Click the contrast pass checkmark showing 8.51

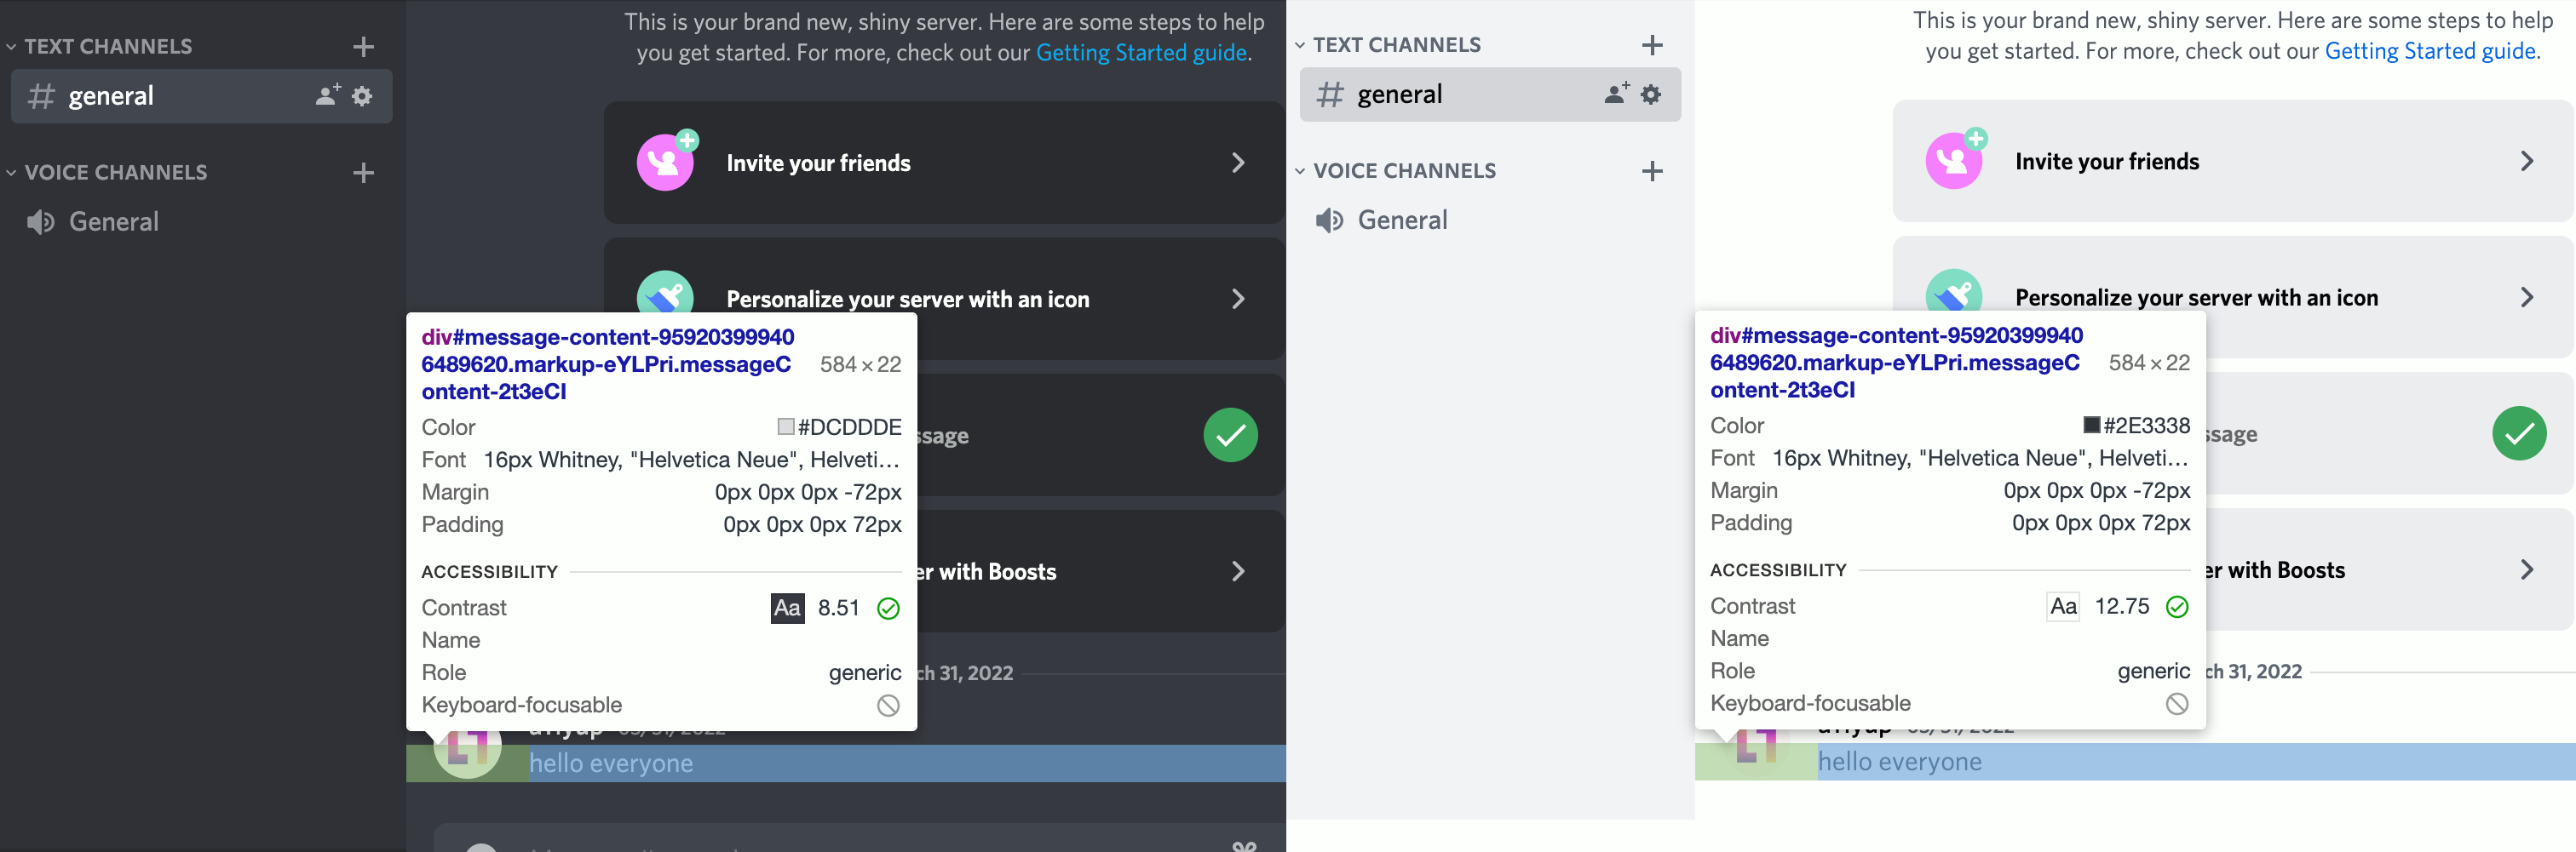coord(888,609)
